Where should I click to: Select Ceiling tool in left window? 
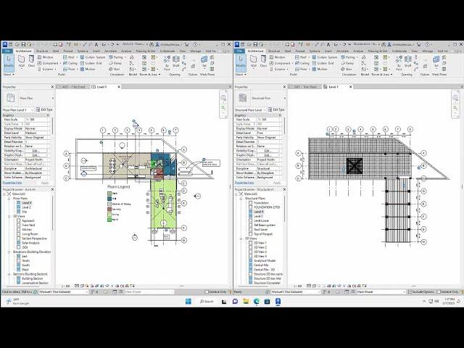(70, 63)
